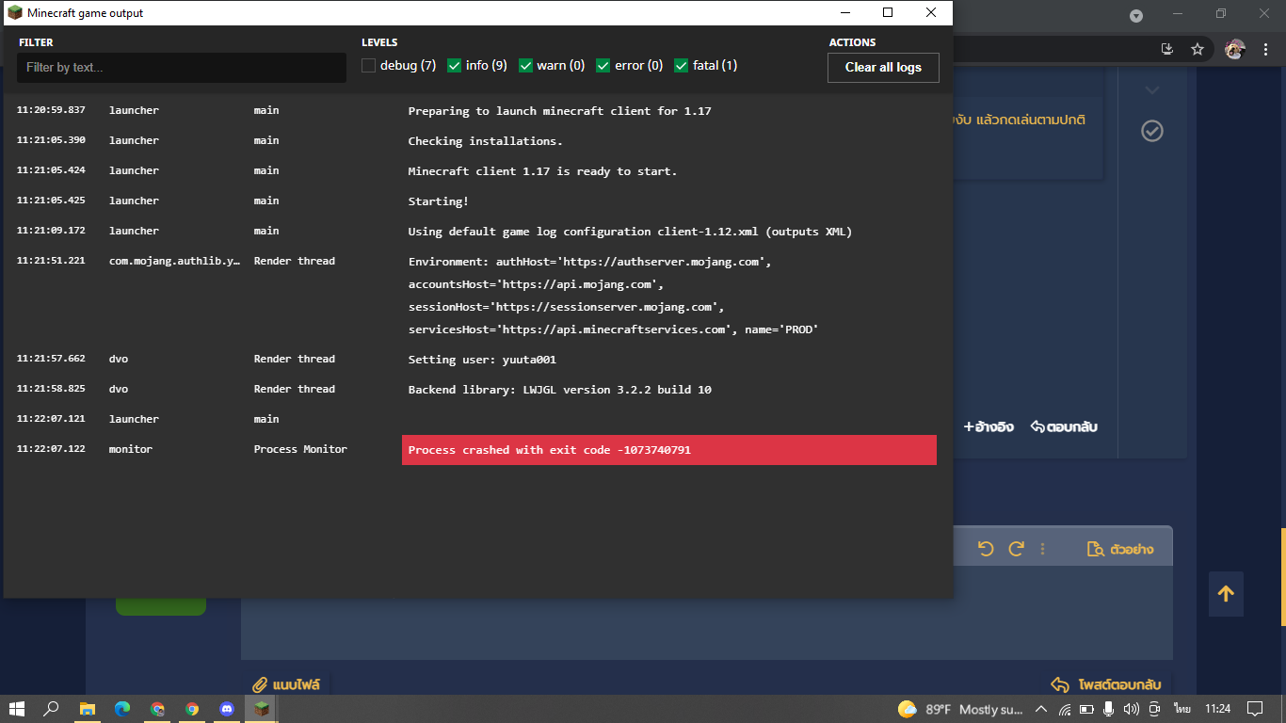Select the 'Preparing to launch minecraft client' log line
This screenshot has width=1286, height=723.
559,111
